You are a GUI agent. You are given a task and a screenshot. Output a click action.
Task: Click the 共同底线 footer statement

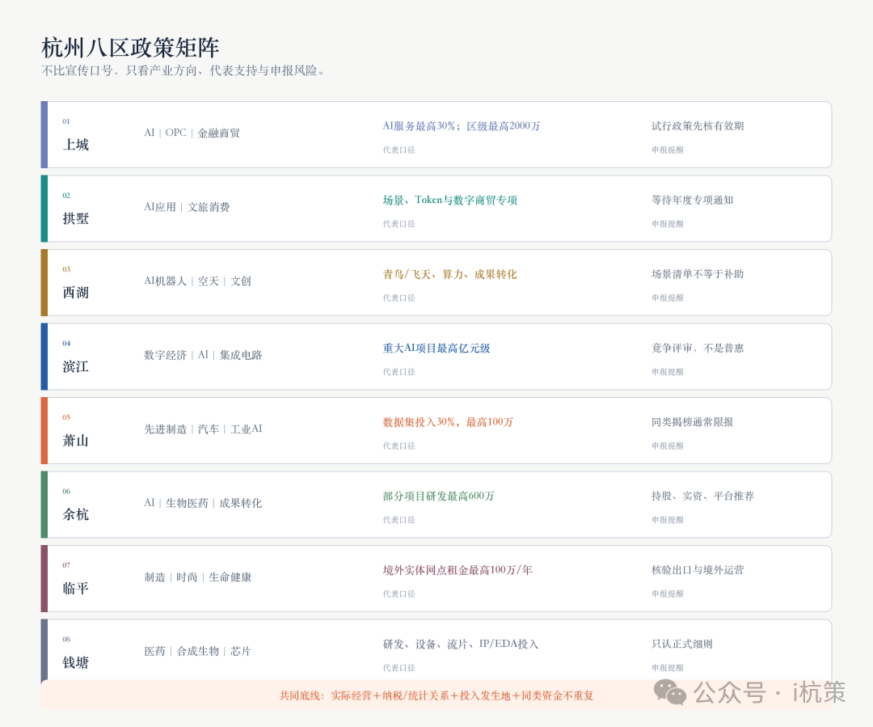(x=436, y=695)
